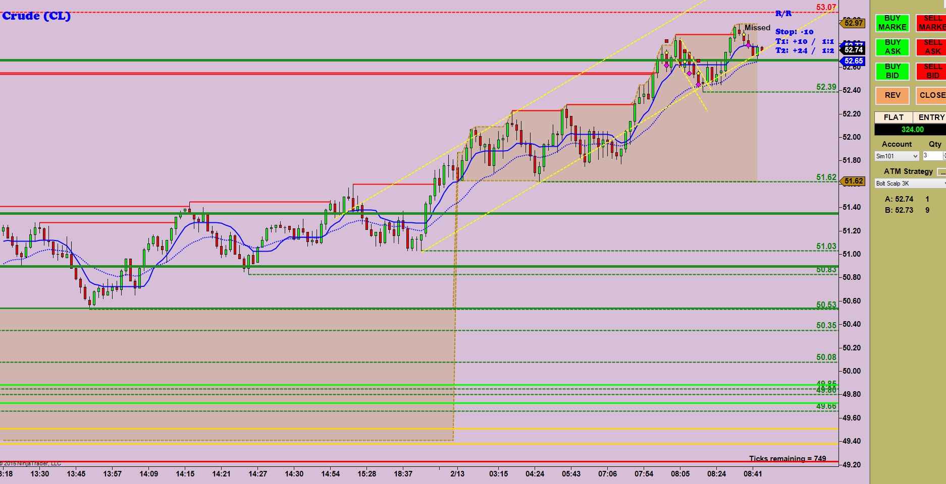This screenshot has height=484, width=946.
Task: Click the 52.00 price axis label
Action: pos(852,137)
